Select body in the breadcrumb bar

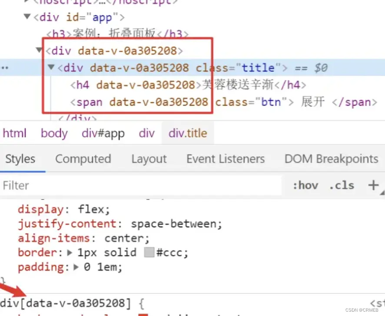54,133
